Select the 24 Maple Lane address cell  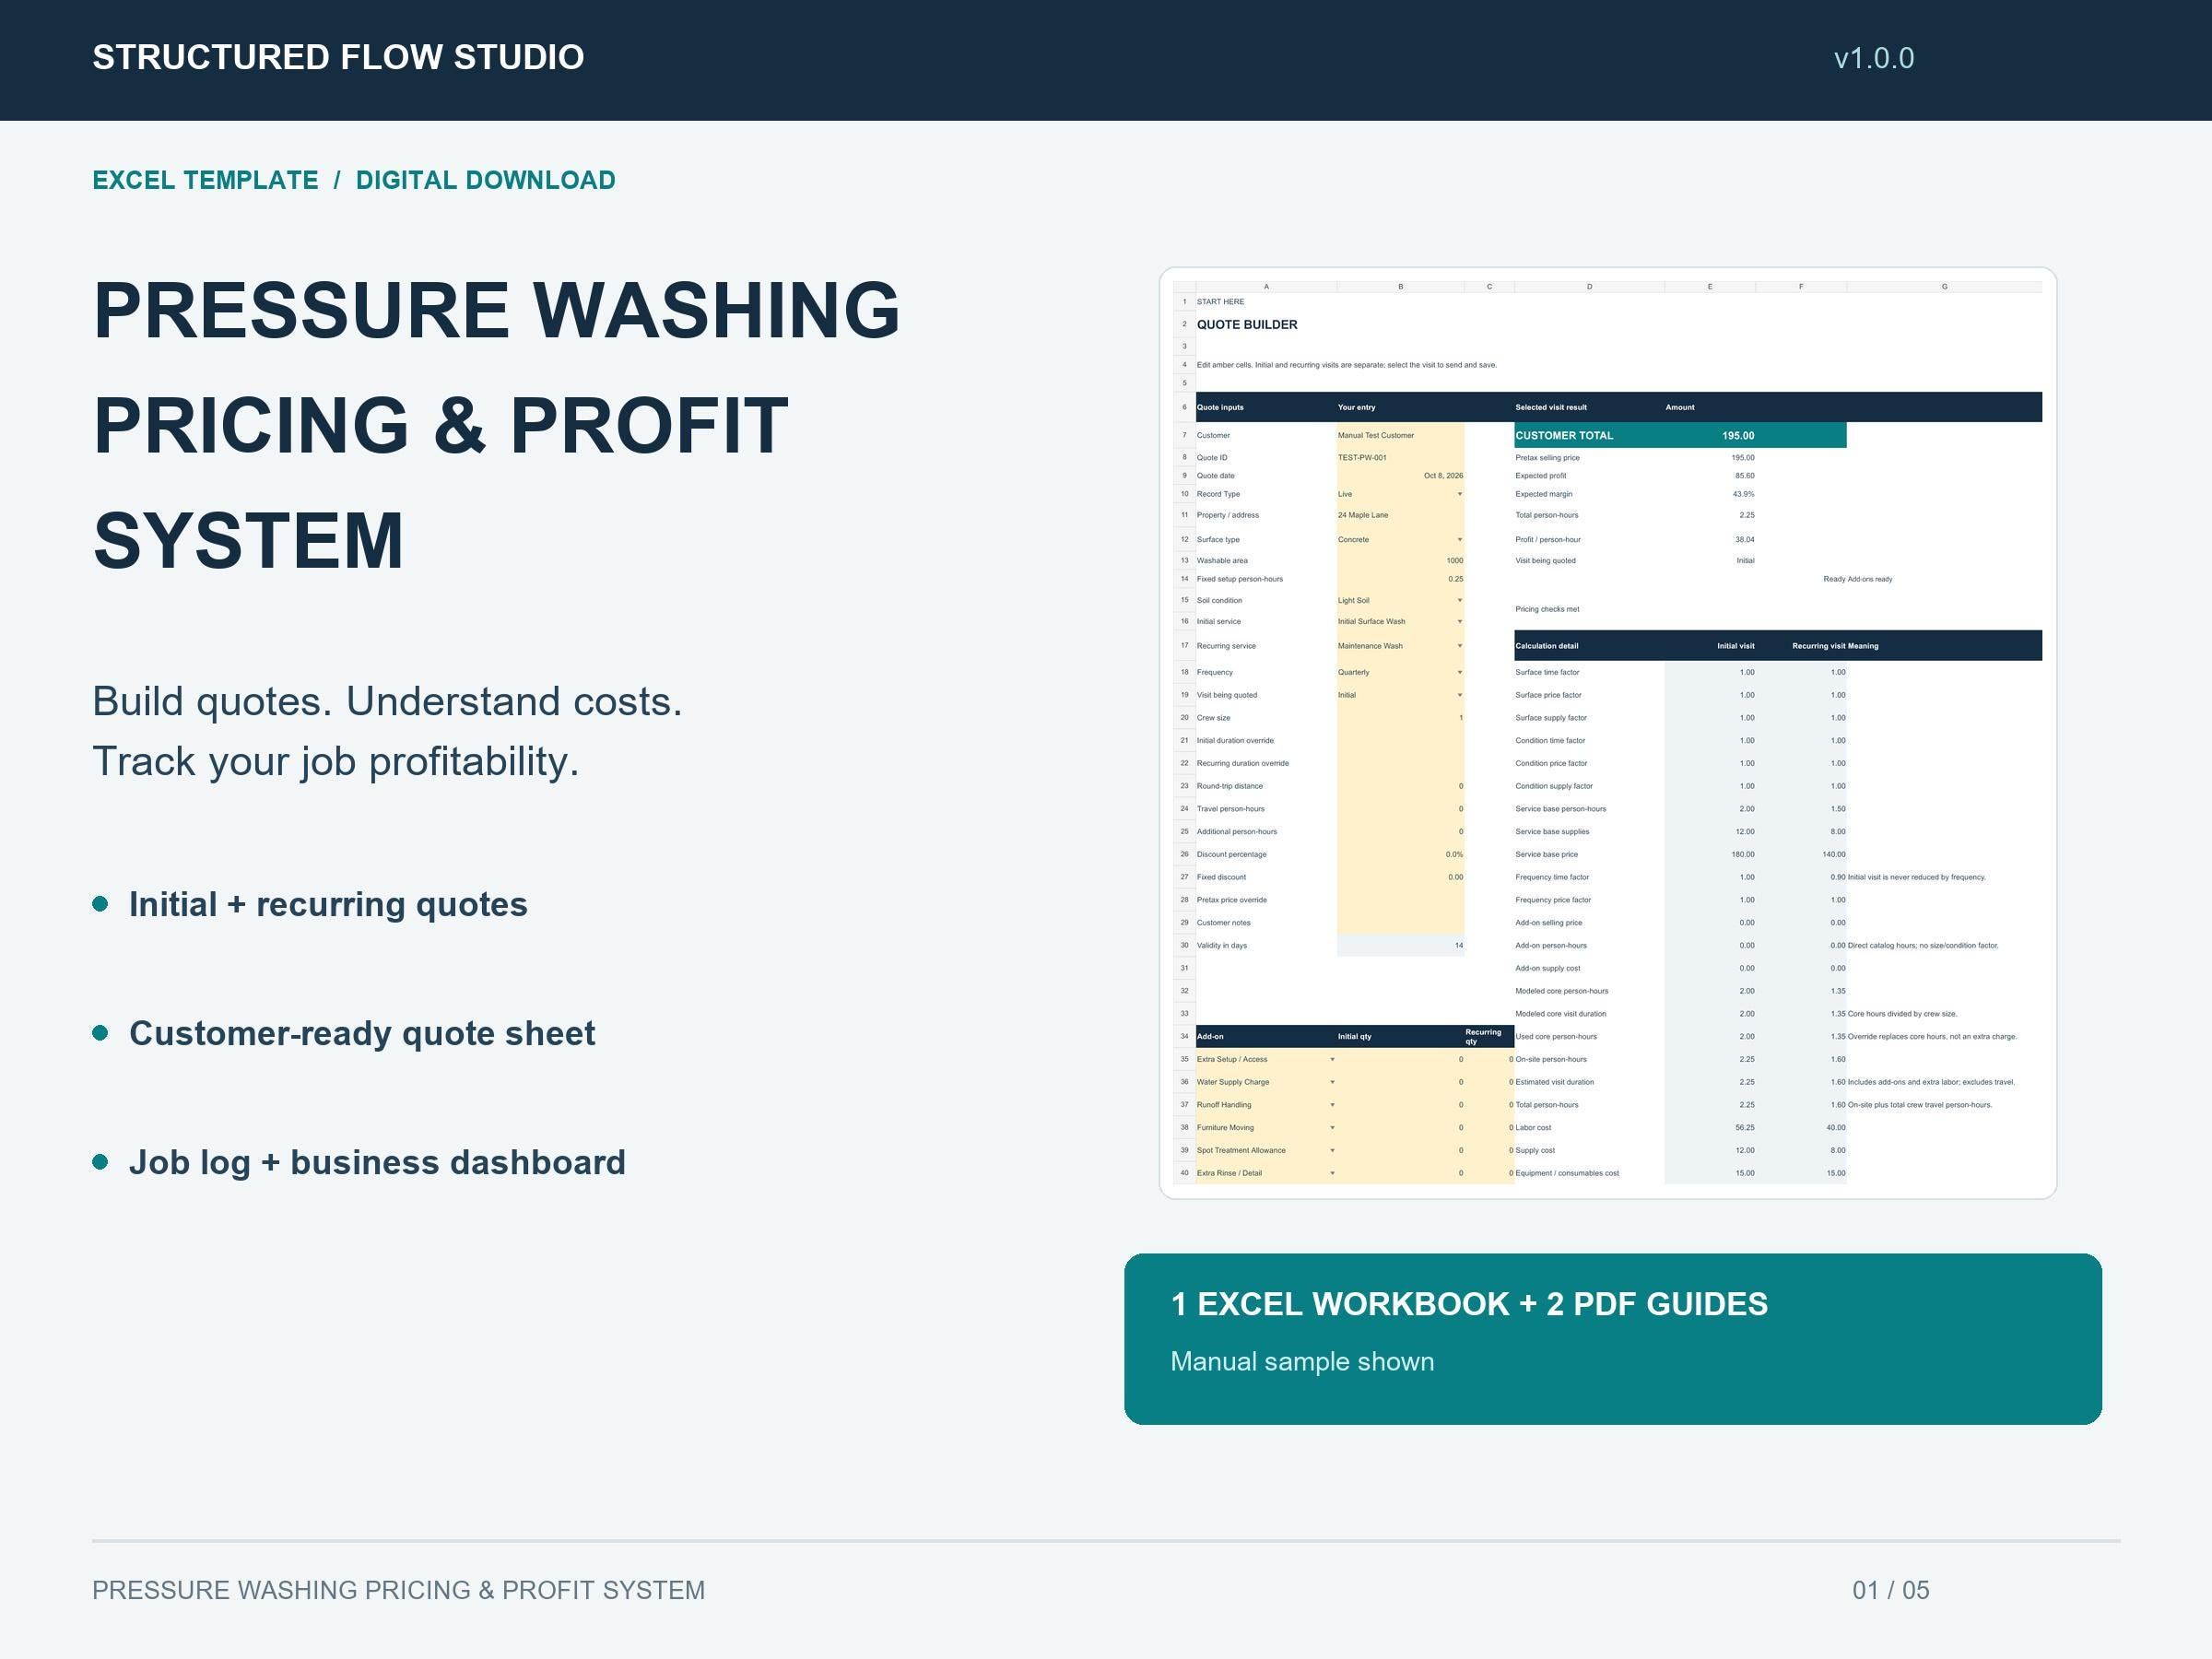[1400, 516]
